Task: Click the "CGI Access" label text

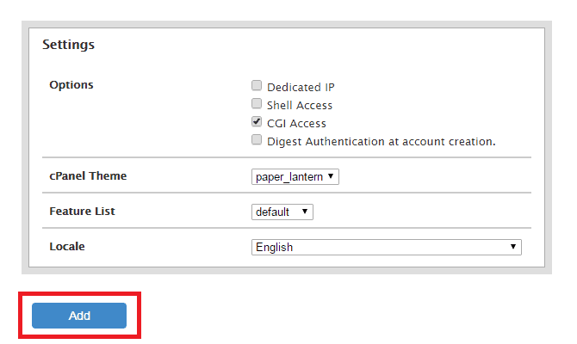Action: (x=296, y=123)
